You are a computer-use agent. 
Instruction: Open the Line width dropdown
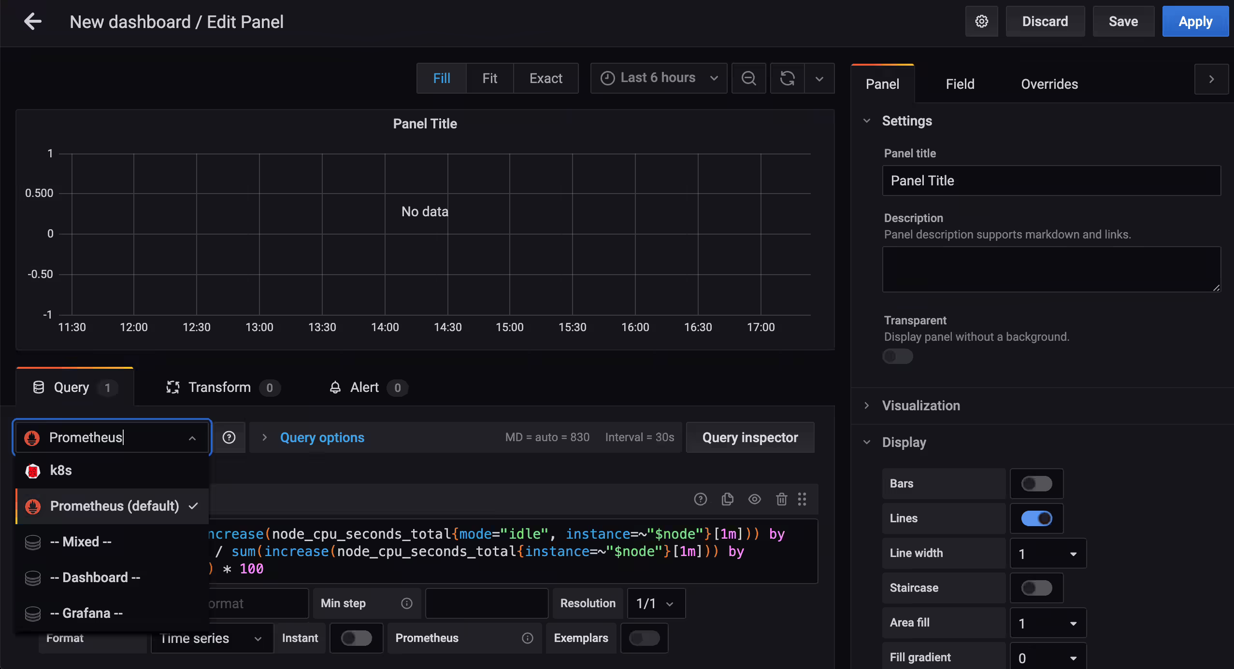(x=1048, y=553)
